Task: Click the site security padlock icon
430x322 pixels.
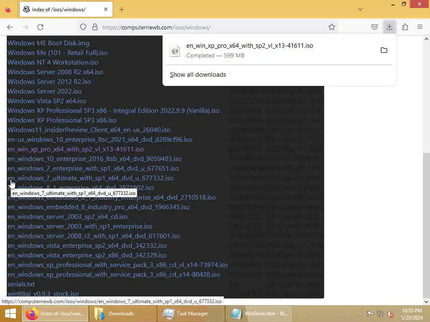Action: [x=95, y=27]
